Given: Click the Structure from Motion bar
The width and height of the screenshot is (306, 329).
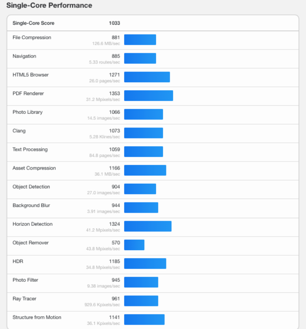Looking at the screenshot, I should (144, 320).
